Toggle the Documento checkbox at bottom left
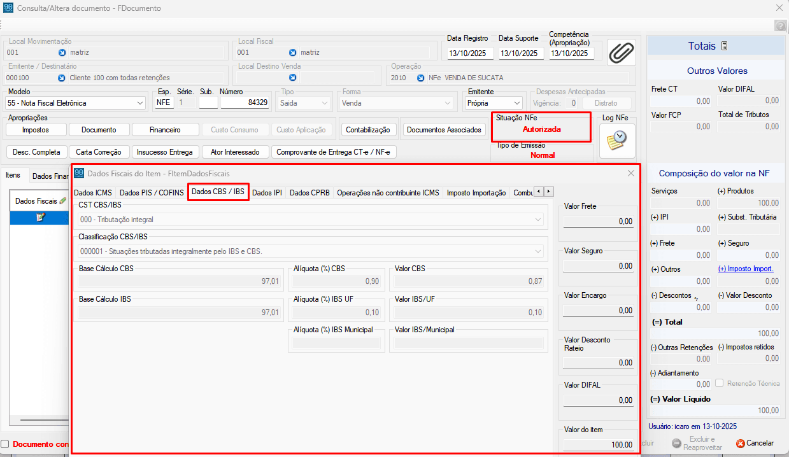789x457 pixels. point(5,444)
